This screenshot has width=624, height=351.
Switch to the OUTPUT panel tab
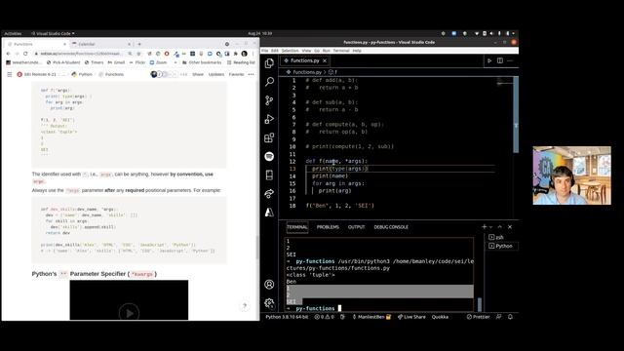click(x=356, y=227)
